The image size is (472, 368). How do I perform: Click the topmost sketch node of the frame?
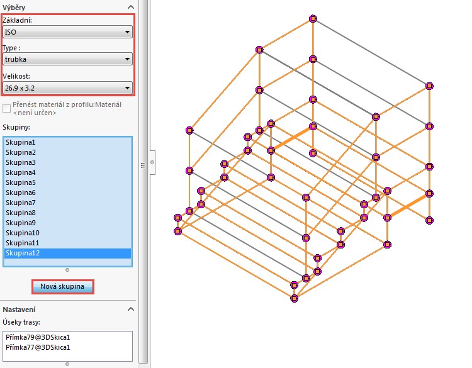[x=313, y=19]
